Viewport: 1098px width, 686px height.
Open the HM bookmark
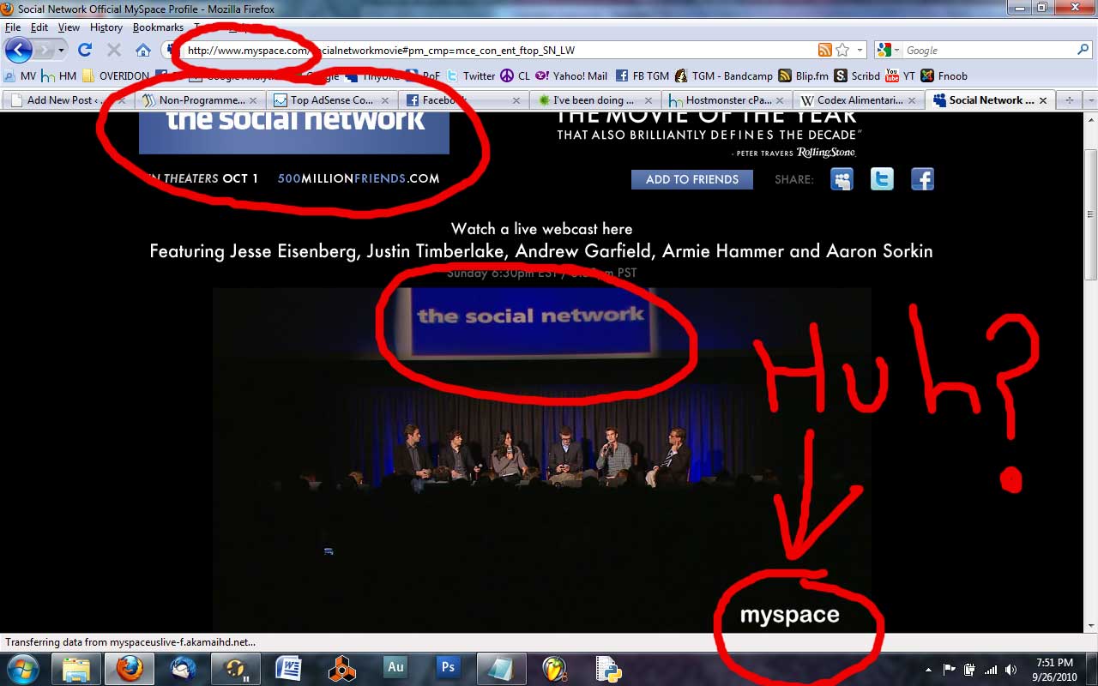point(59,75)
